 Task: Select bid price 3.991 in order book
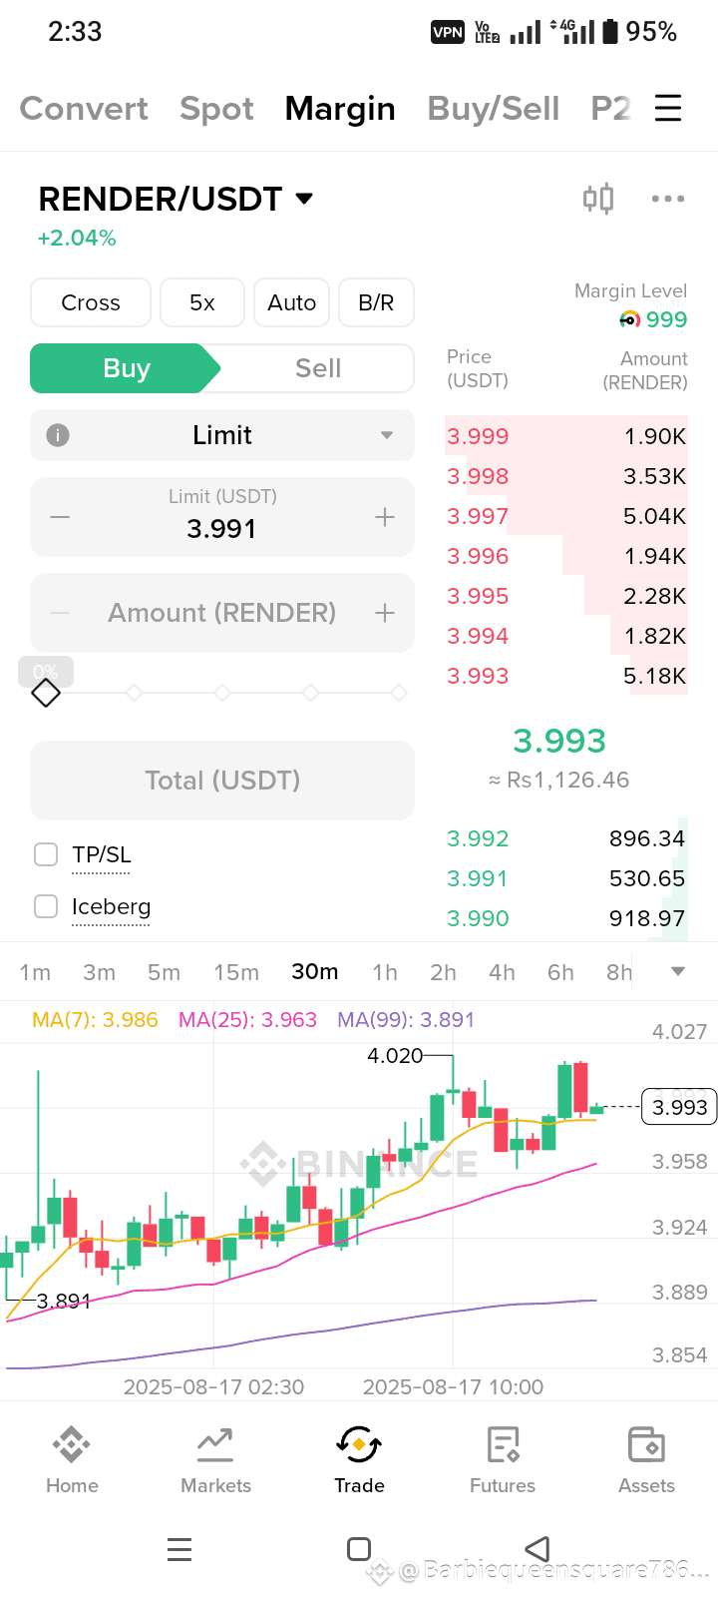click(x=478, y=878)
